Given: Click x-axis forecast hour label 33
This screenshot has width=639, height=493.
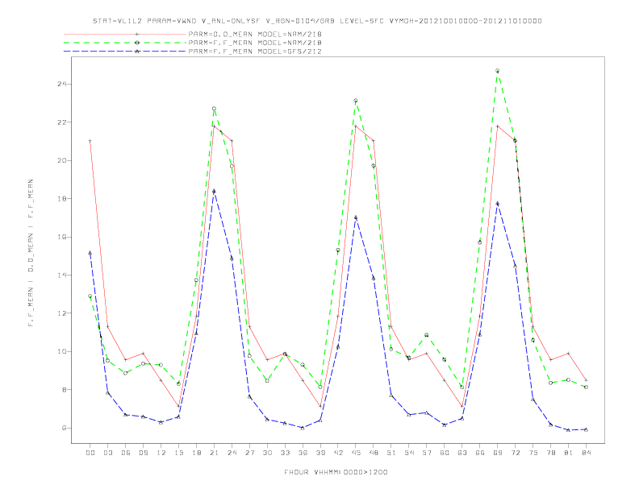Looking at the screenshot, I should (285, 453).
